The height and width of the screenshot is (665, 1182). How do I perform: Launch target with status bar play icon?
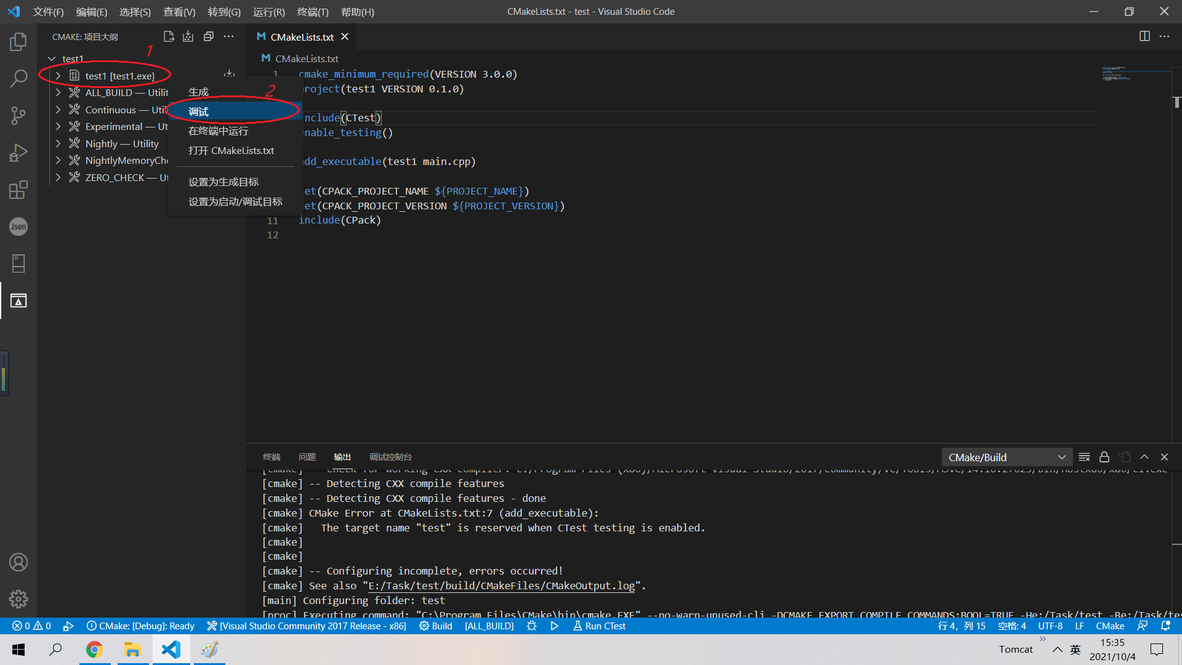click(x=554, y=626)
